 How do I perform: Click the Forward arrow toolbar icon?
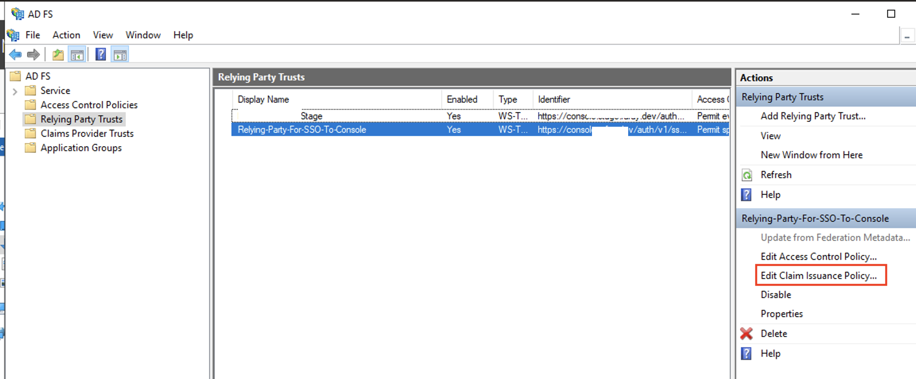(x=33, y=54)
